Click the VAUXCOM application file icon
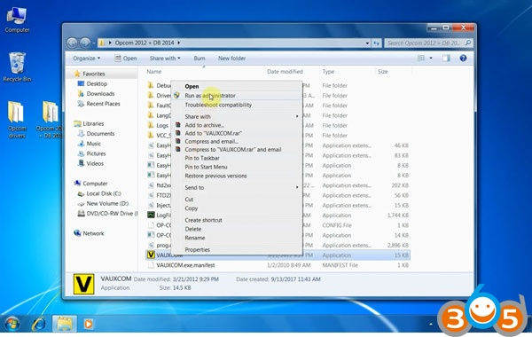This screenshot has height=337, width=532. [x=151, y=255]
